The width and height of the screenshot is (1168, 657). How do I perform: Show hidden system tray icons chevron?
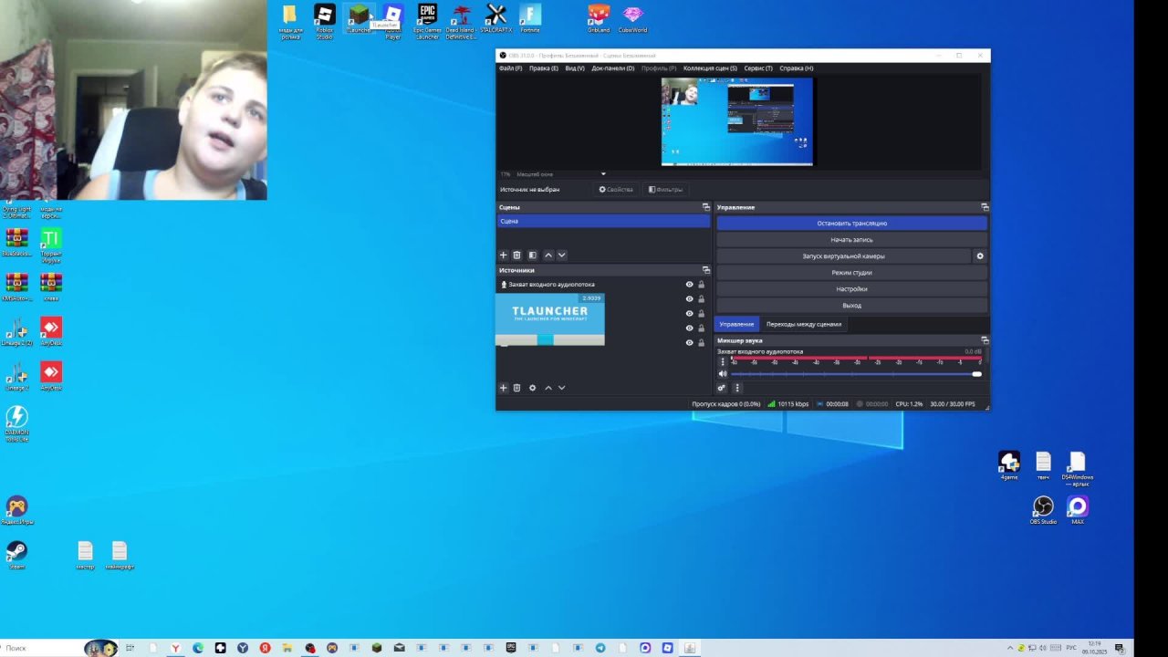click(x=1009, y=648)
